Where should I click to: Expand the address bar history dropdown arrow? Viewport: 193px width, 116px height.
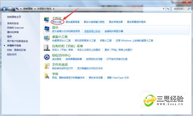coord(164,9)
